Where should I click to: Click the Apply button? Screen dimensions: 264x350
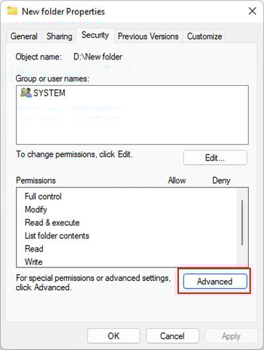pyautogui.click(x=231, y=335)
